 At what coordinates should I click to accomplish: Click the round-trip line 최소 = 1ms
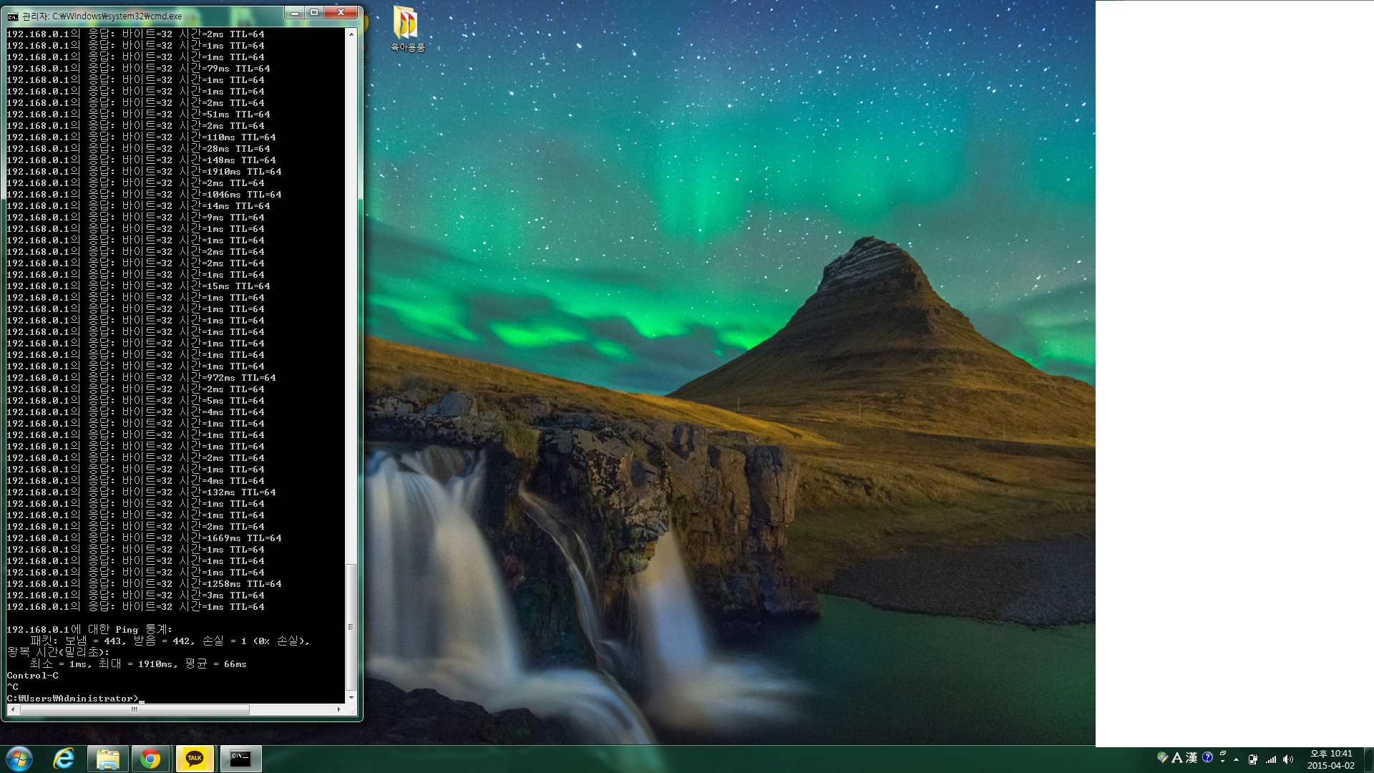(x=138, y=664)
